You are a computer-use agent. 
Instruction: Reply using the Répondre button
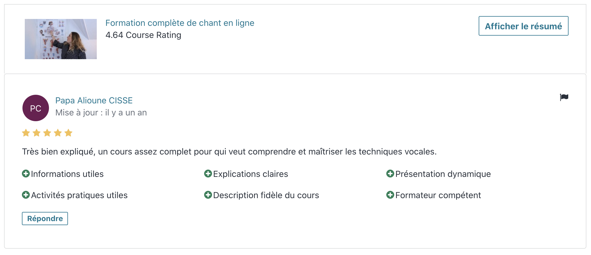click(x=45, y=219)
